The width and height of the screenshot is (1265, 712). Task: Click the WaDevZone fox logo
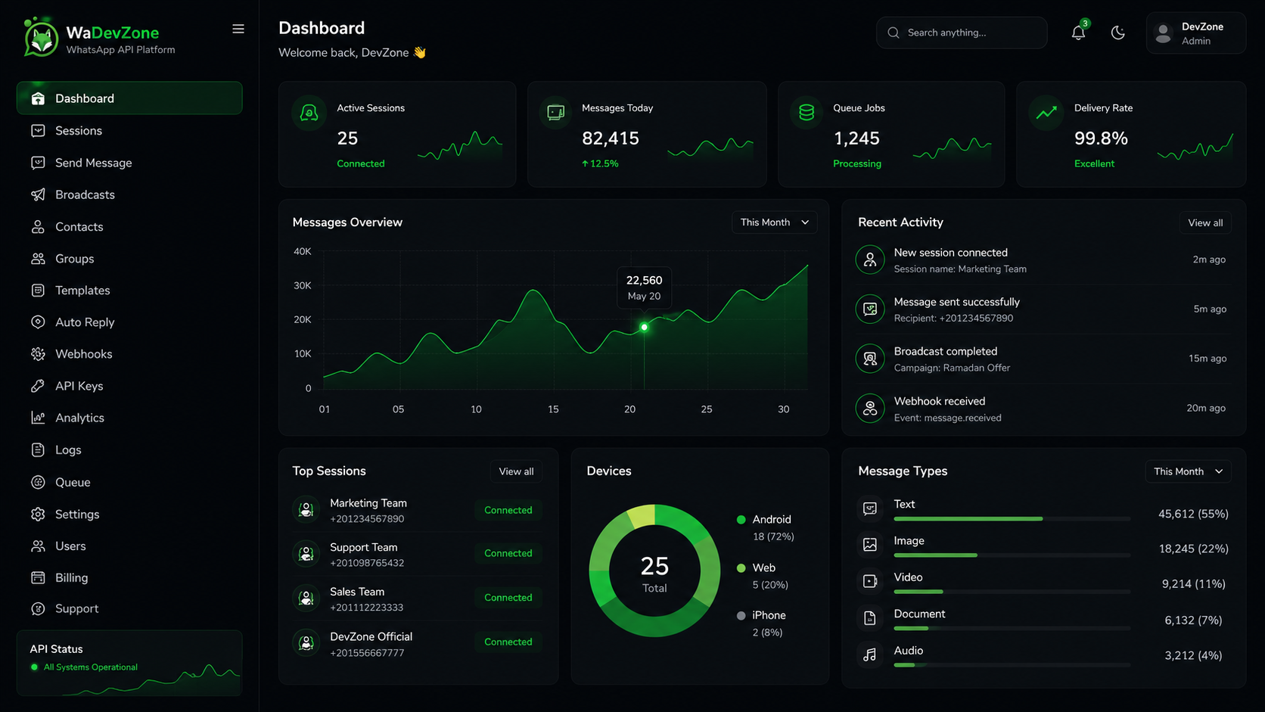coord(41,38)
